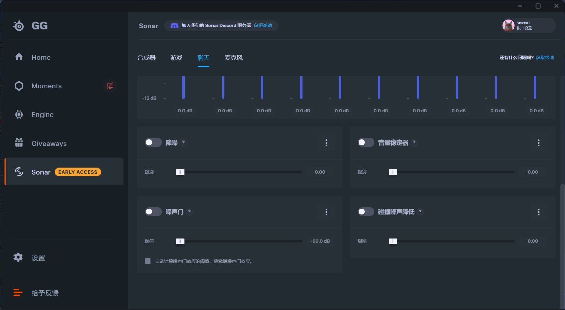Open the 噪声门 three-dot options menu
The width and height of the screenshot is (565, 310).
pos(326,212)
